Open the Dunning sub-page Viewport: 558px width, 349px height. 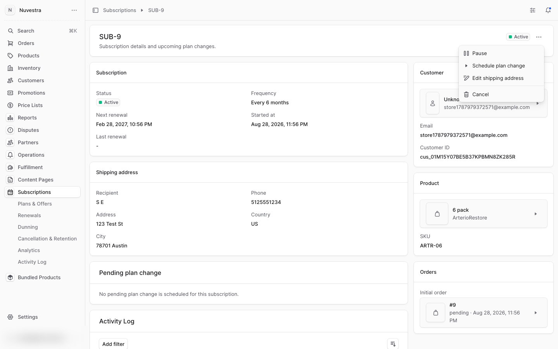pyautogui.click(x=28, y=227)
